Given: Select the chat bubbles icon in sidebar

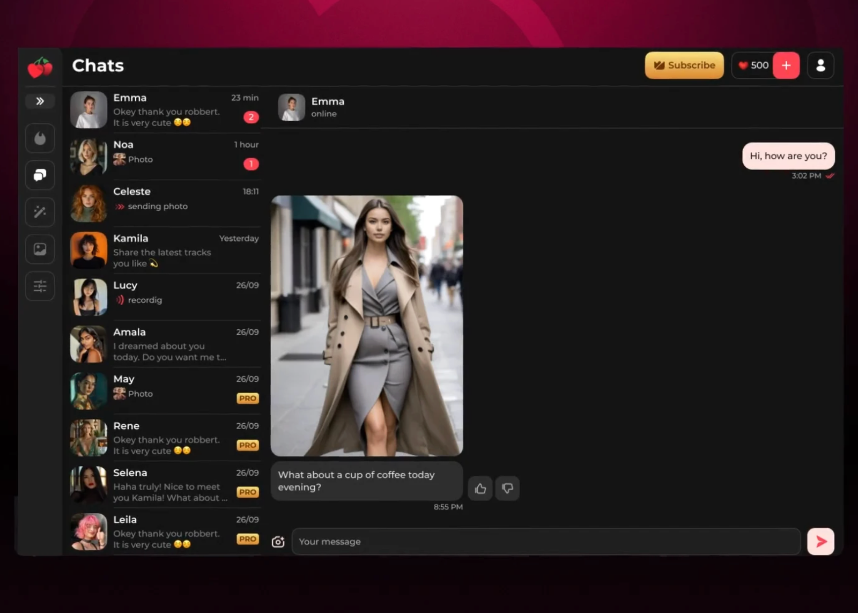Looking at the screenshot, I should [40, 175].
